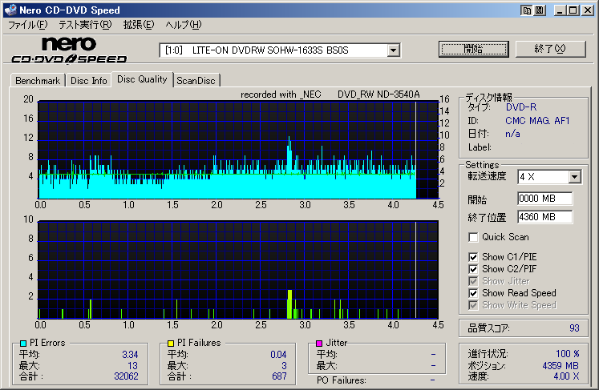Switch to the Benchmark tab
Screen dimensions: 599x390
pos(38,81)
